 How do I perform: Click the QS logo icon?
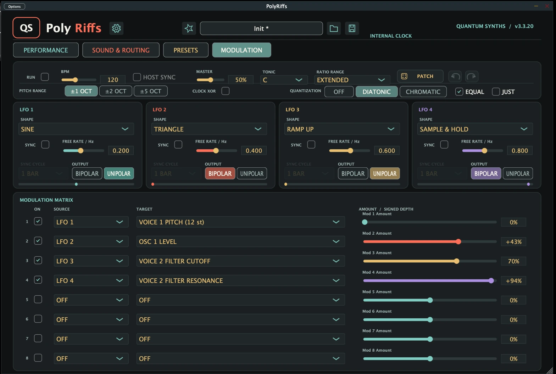[26, 28]
